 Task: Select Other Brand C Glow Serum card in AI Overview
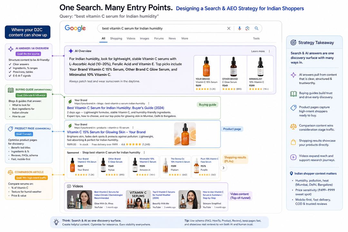[234, 73]
